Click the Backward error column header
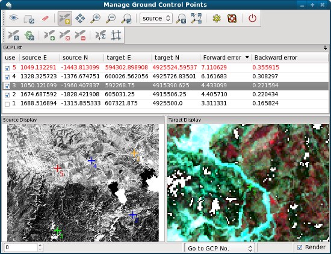Screen dimensions: 331x254 click(x=276, y=57)
